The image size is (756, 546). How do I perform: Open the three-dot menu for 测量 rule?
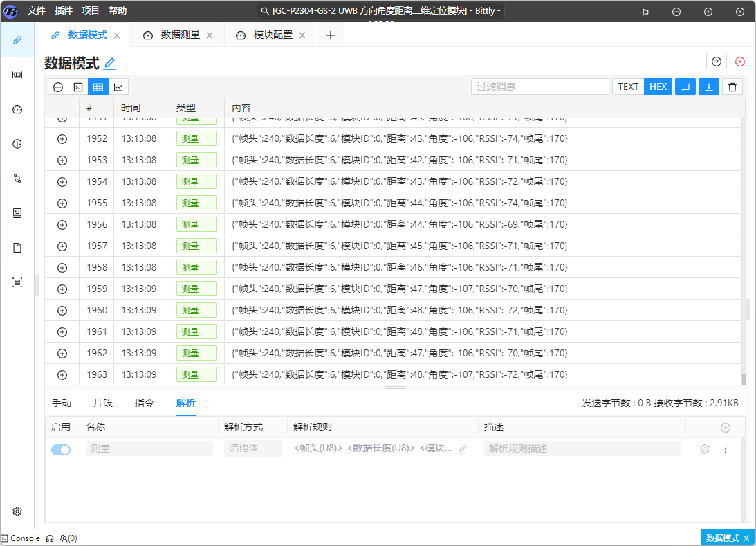click(725, 449)
